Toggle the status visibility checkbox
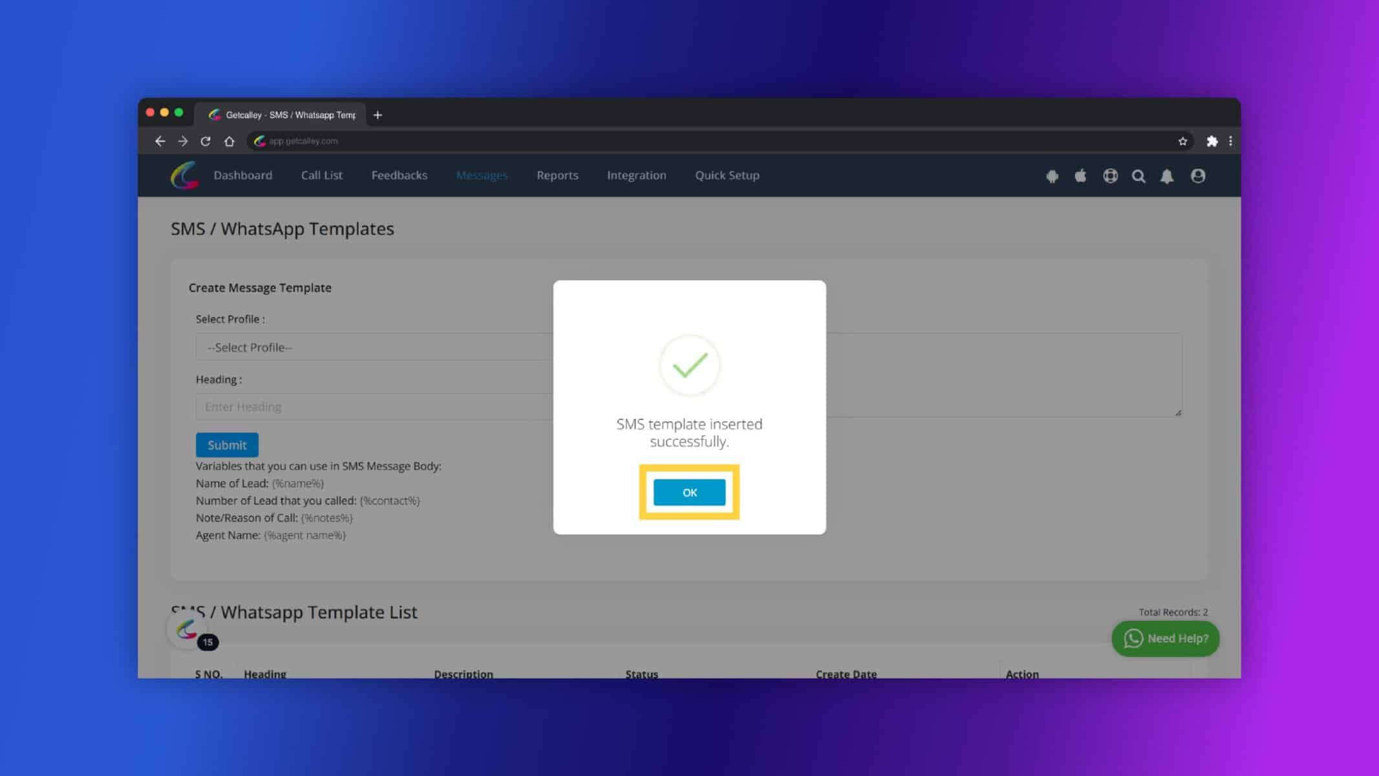Screen dimensions: 1379x776 641,674
